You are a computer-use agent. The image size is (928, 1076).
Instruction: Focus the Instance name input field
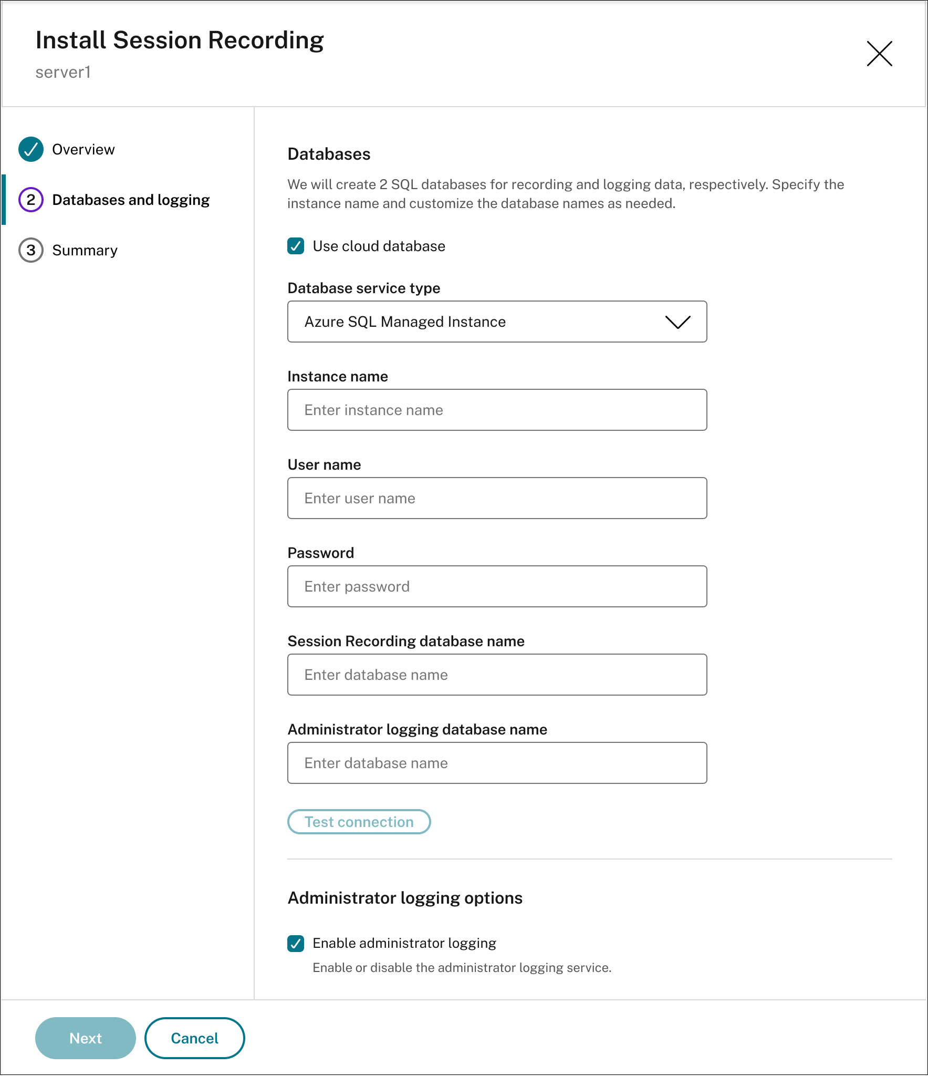(x=496, y=410)
